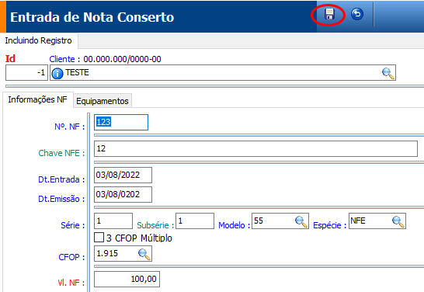Click the 'Cliente :' label
The image size is (424, 292).
point(64,59)
